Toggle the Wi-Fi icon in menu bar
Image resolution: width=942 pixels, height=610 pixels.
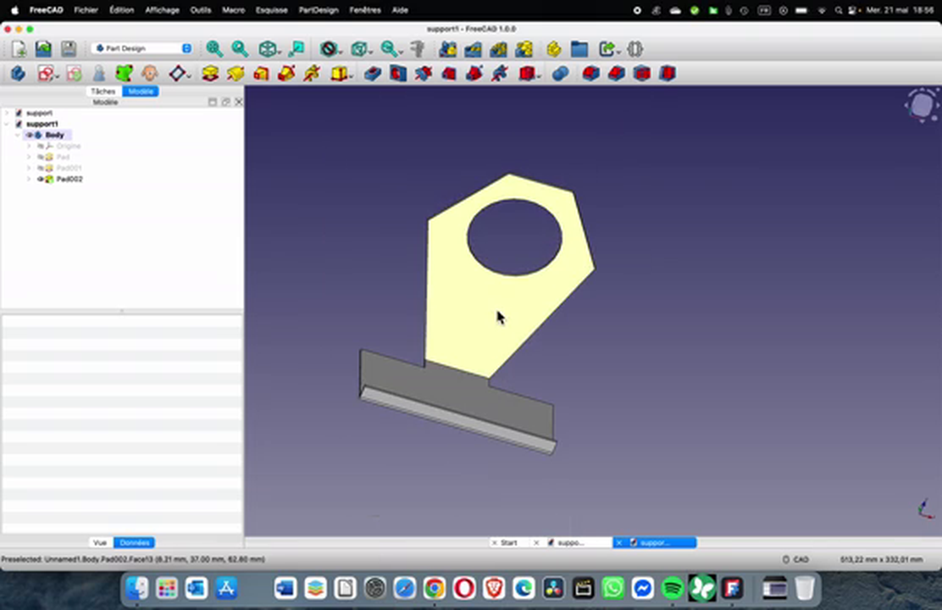[822, 9]
